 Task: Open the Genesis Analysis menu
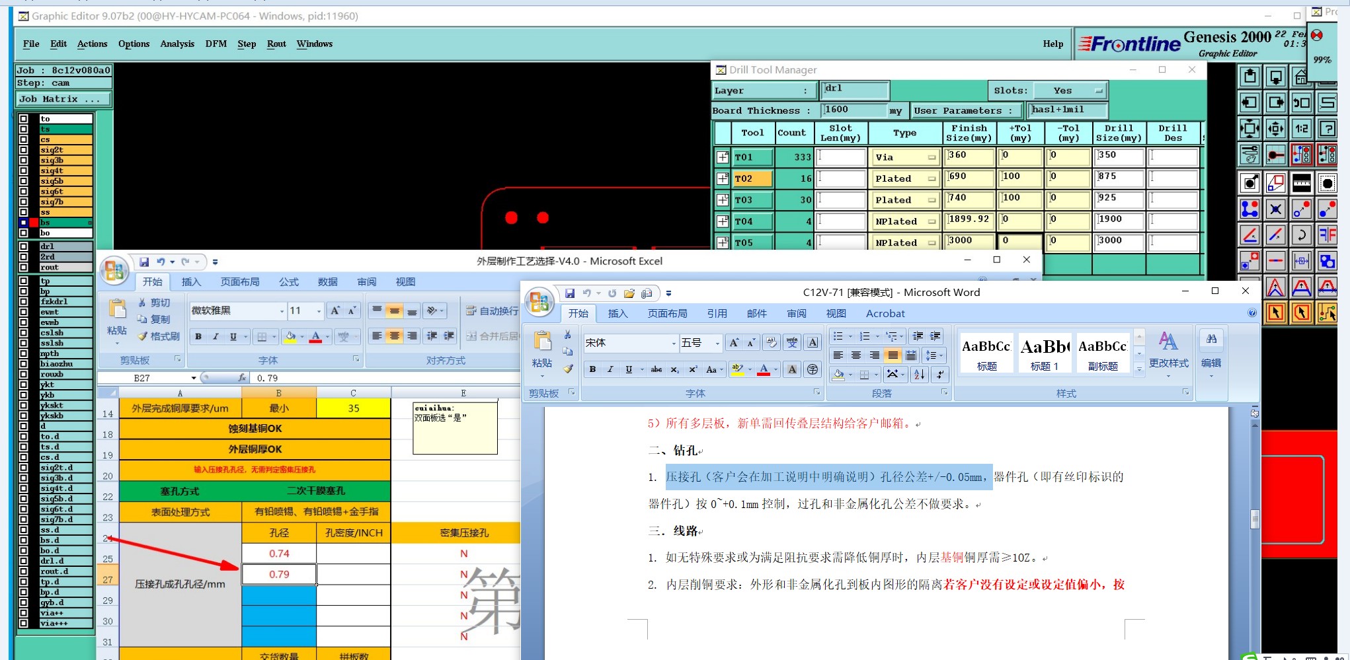tap(177, 44)
